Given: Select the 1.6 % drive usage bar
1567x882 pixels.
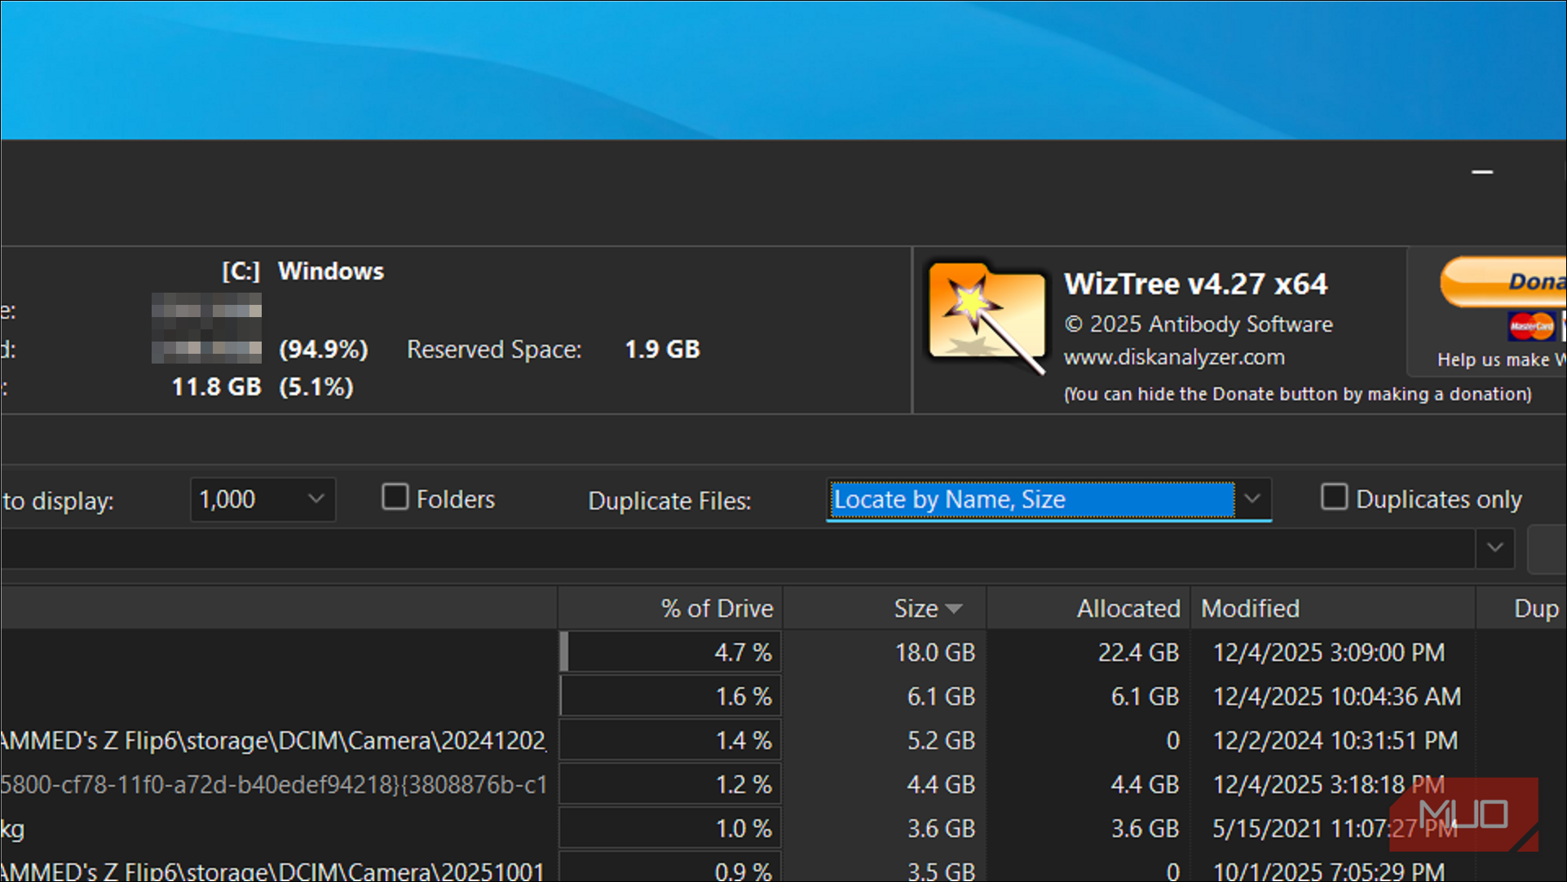Looking at the screenshot, I should coord(670,696).
